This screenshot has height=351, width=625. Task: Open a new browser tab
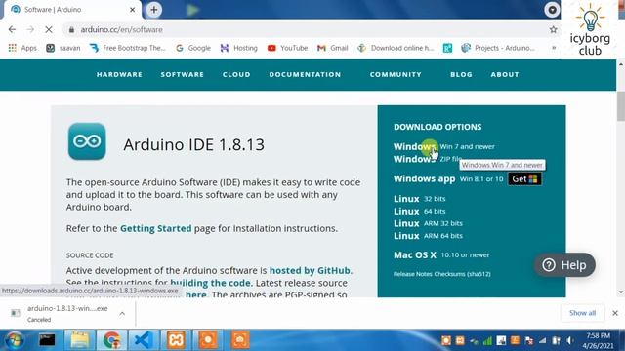coord(154,10)
